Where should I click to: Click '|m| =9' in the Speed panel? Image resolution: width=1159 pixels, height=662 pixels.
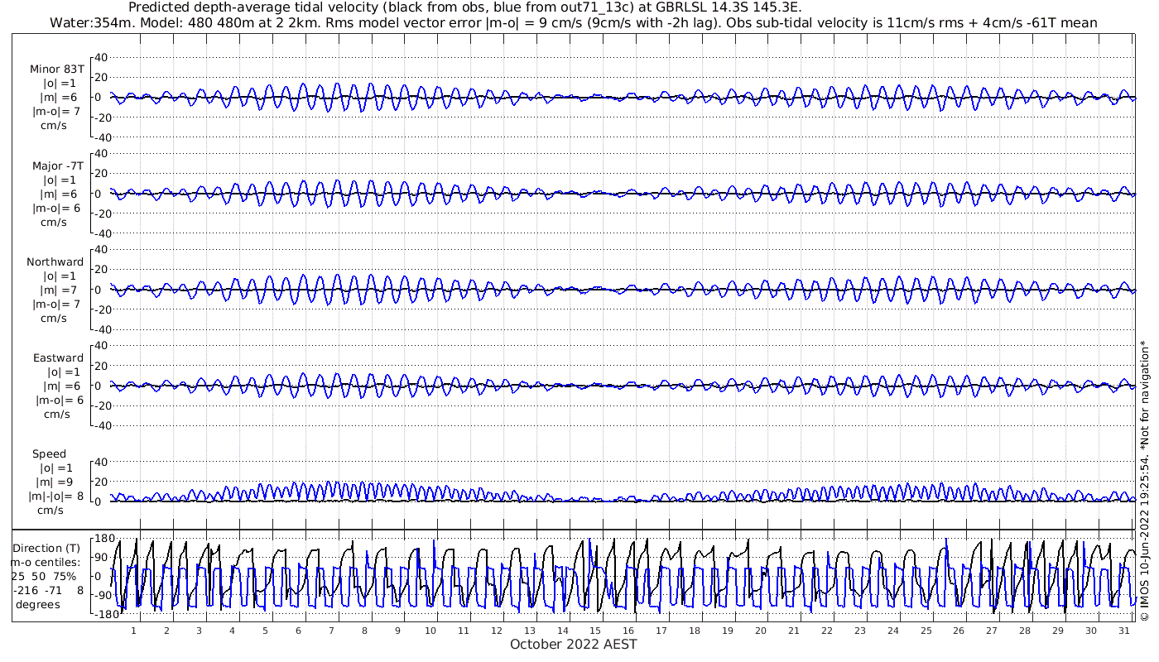tap(55, 482)
